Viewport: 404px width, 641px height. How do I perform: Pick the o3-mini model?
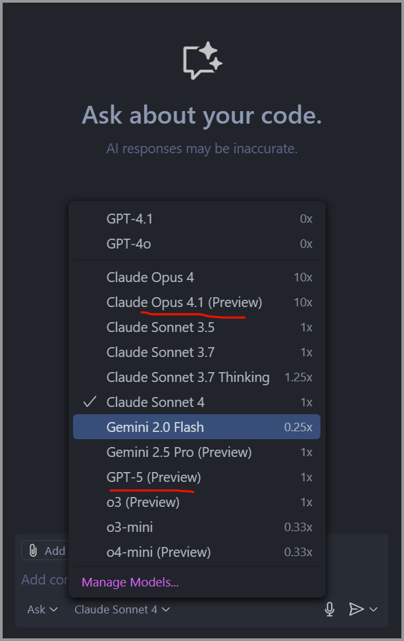tap(130, 527)
